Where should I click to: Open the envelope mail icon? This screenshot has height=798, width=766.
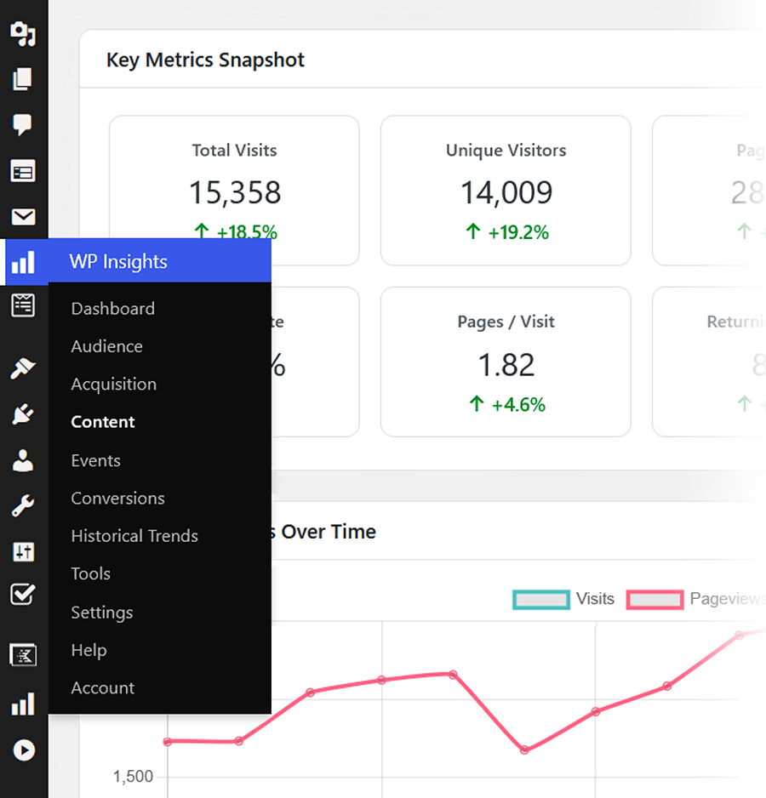(24, 217)
